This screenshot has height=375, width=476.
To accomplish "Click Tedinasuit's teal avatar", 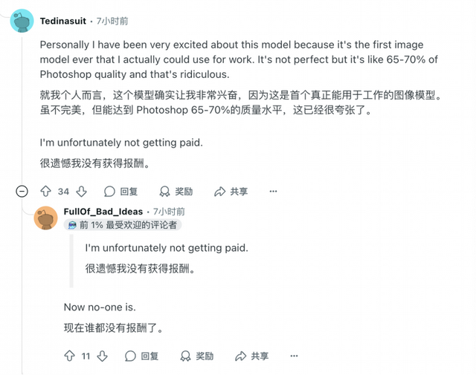I will pyautogui.click(x=22, y=21).
